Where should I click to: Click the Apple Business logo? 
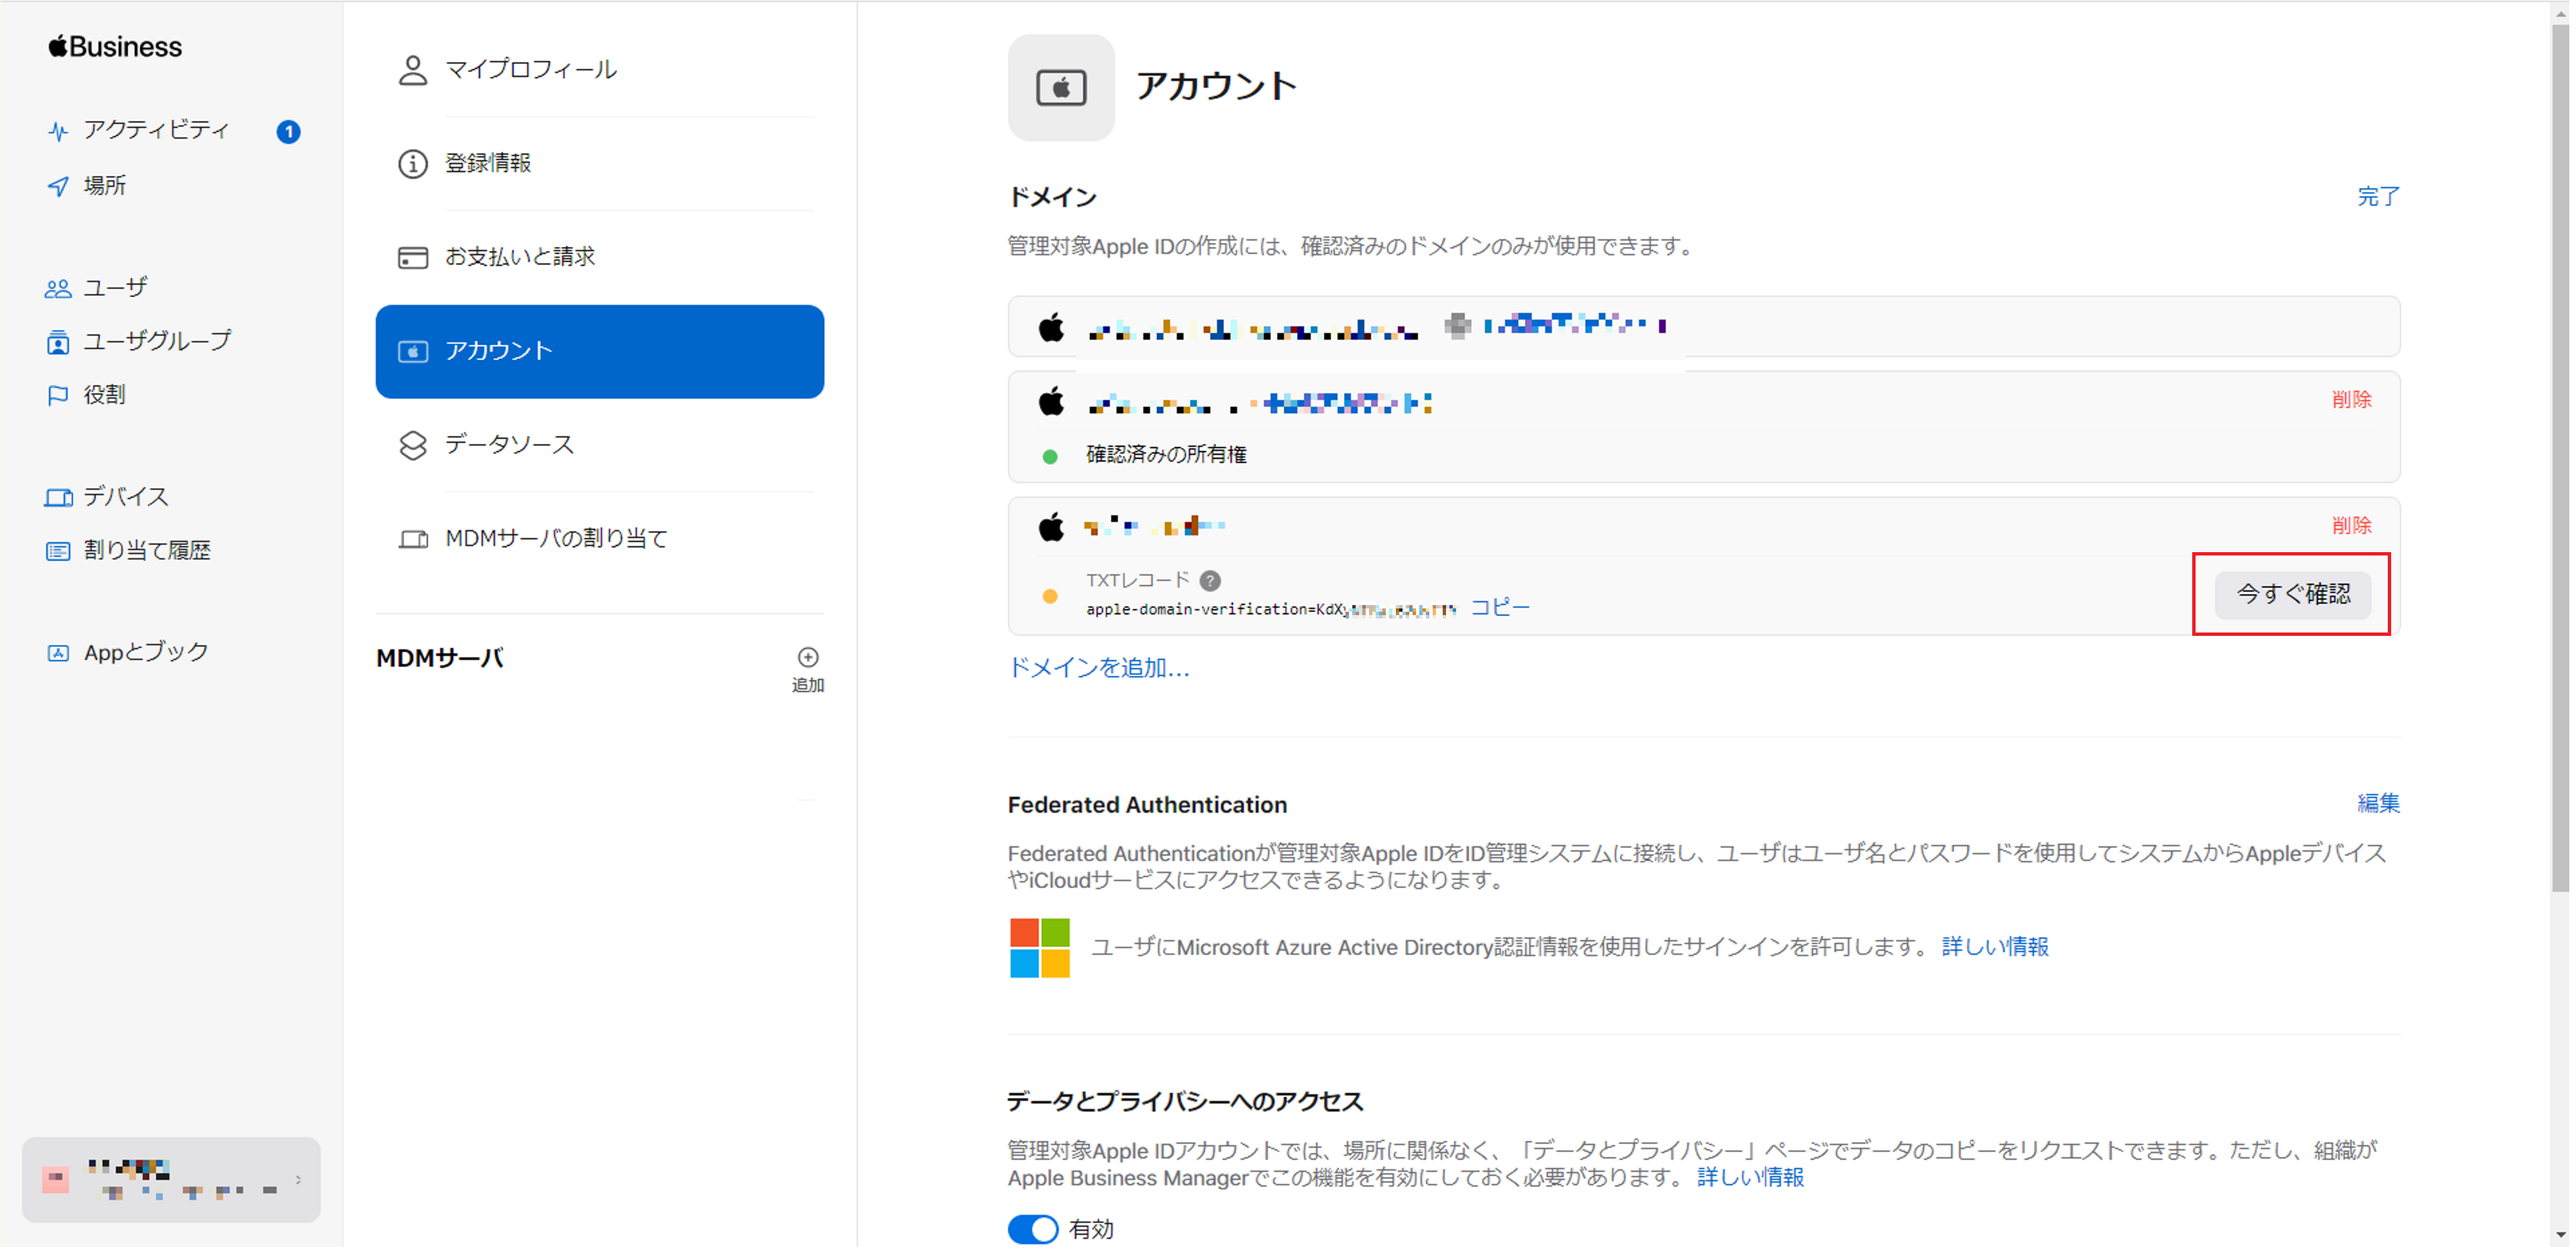pos(115,47)
